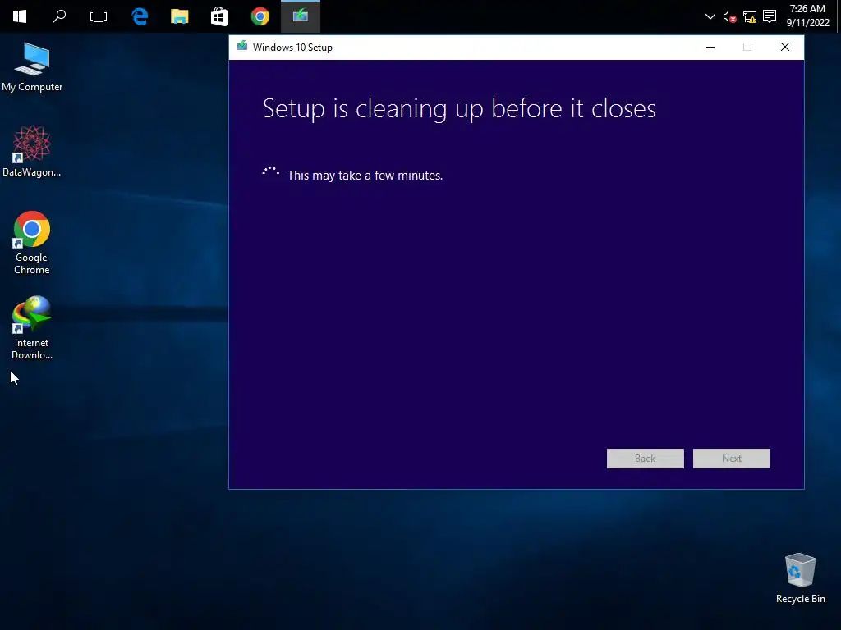The width and height of the screenshot is (841, 630).
Task: Click the Back button in Setup
Action: pos(646,459)
